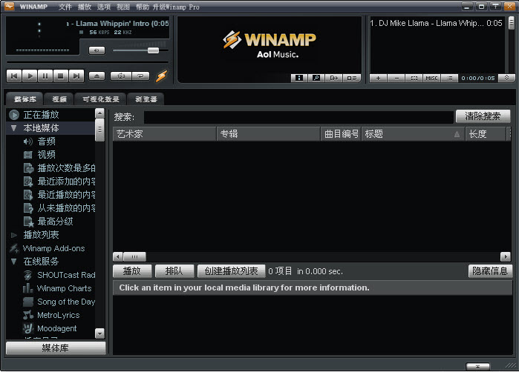
Task: Stop playback with the square button
Action: pos(61,76)
